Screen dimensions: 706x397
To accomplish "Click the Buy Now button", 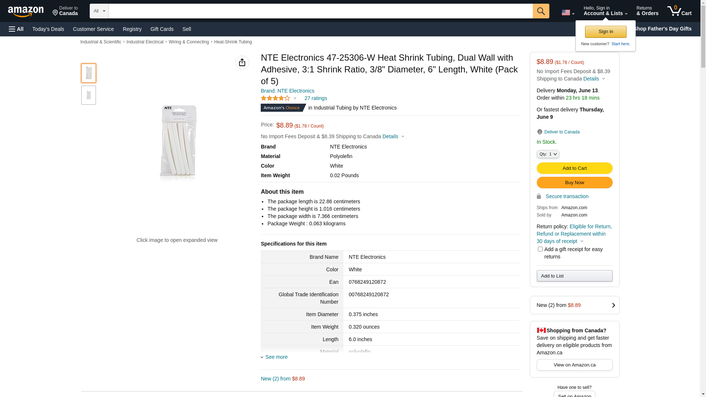I will point(574,183).
